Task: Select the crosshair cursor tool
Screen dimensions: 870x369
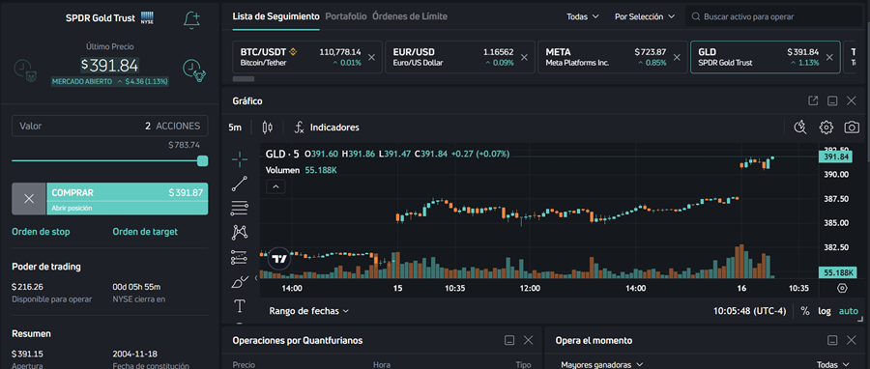Action: point(240,160)
